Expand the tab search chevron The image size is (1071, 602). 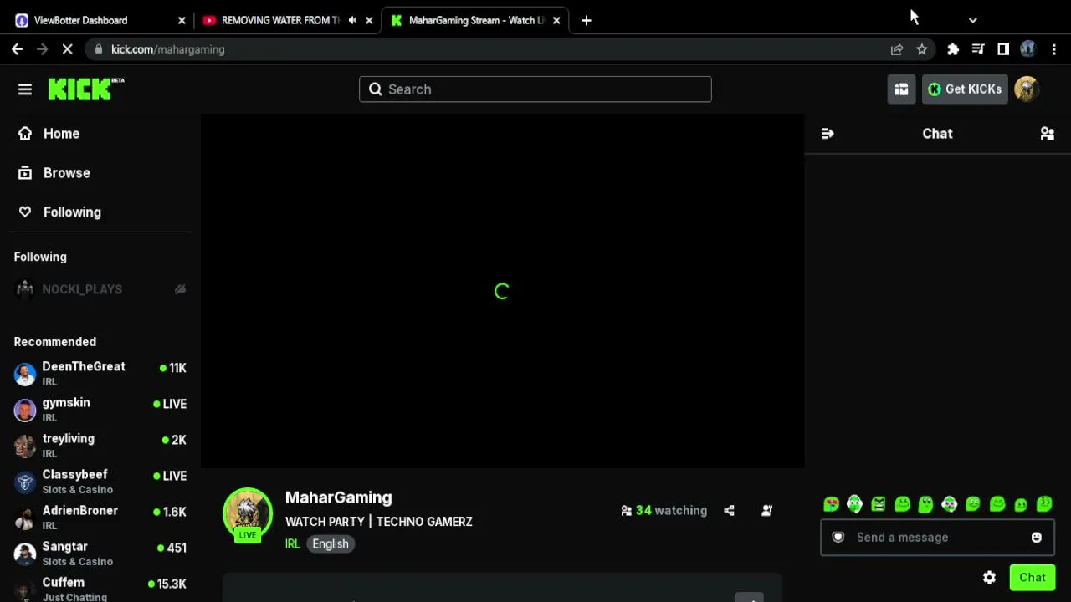[x=972, y=20]
